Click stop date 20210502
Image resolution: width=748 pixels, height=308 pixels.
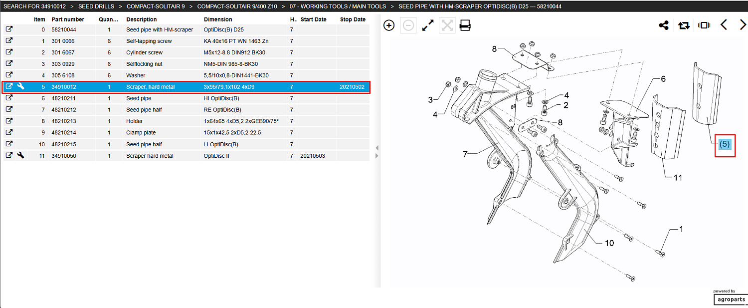coord(352,87)
